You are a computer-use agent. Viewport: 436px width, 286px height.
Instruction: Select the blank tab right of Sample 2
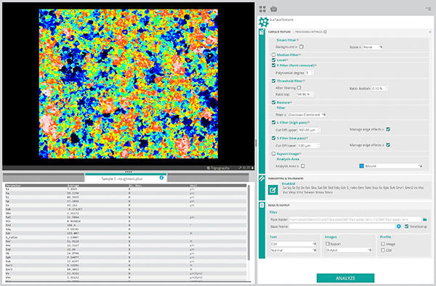(x=208, y=178)
